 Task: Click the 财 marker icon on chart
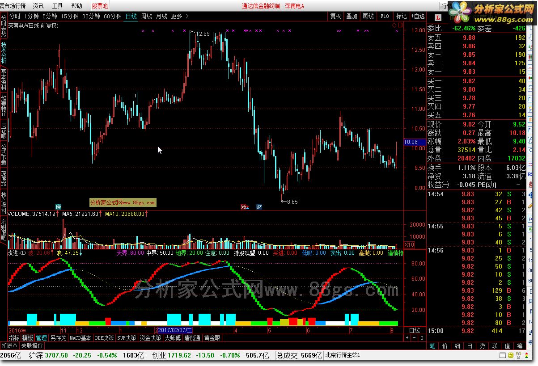coord(259,206)
